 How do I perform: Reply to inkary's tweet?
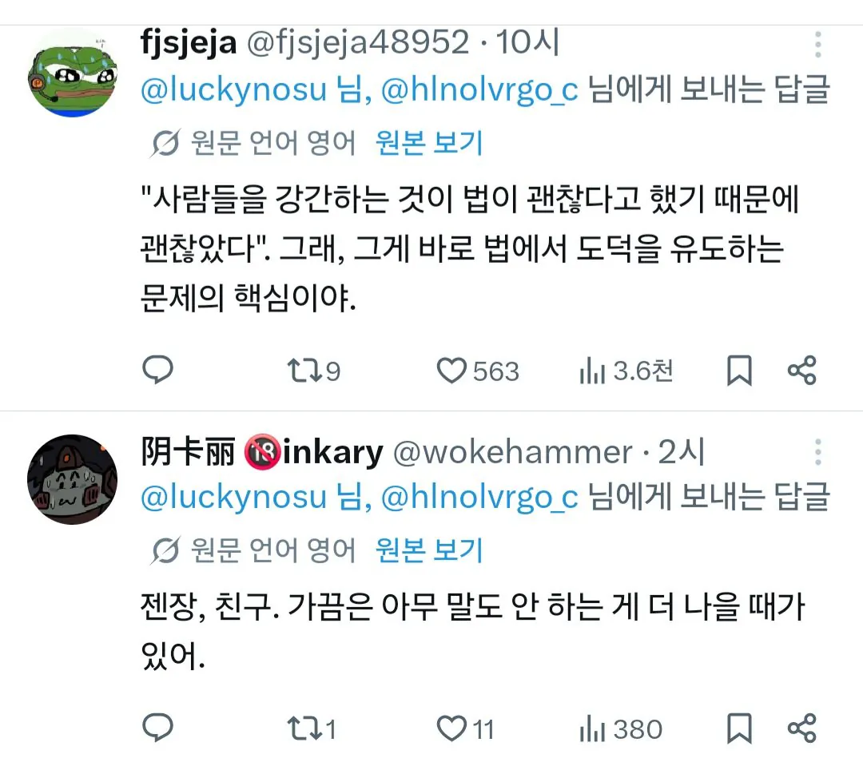(x=158, y=728)
